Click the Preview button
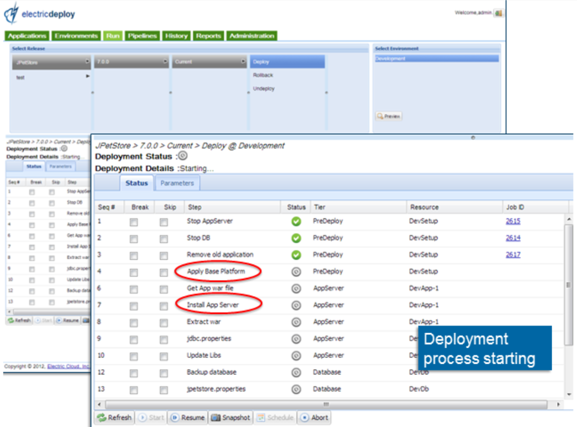 (389, 116)
